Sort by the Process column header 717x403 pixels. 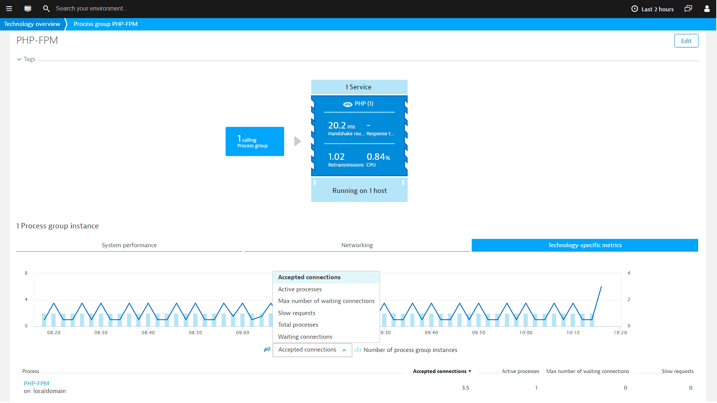[31, 371]
